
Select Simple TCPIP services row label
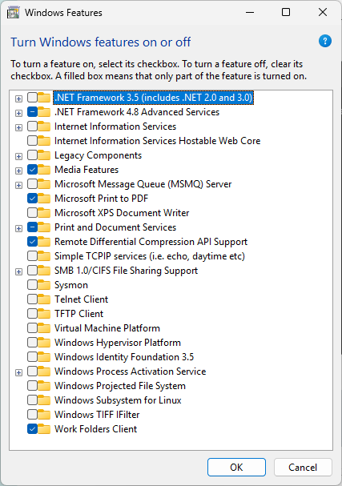click(150, 256)
